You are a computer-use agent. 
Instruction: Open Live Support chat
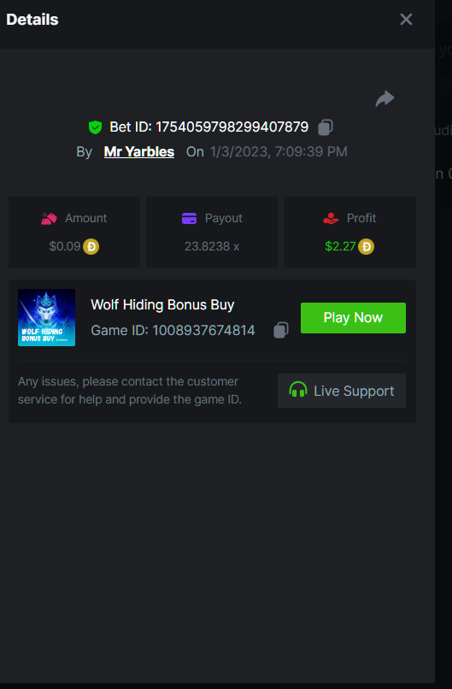[342, 391]
